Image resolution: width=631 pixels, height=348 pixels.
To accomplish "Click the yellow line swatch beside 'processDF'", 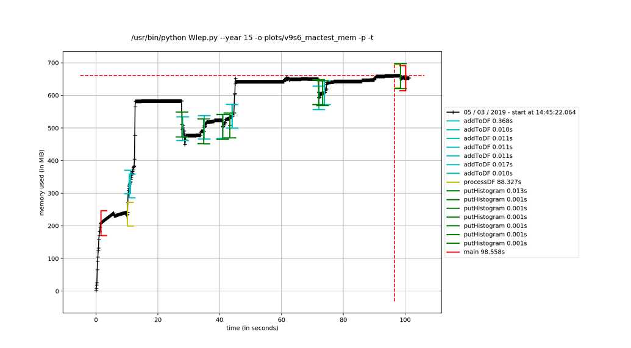I will click(x=453, y=182).
